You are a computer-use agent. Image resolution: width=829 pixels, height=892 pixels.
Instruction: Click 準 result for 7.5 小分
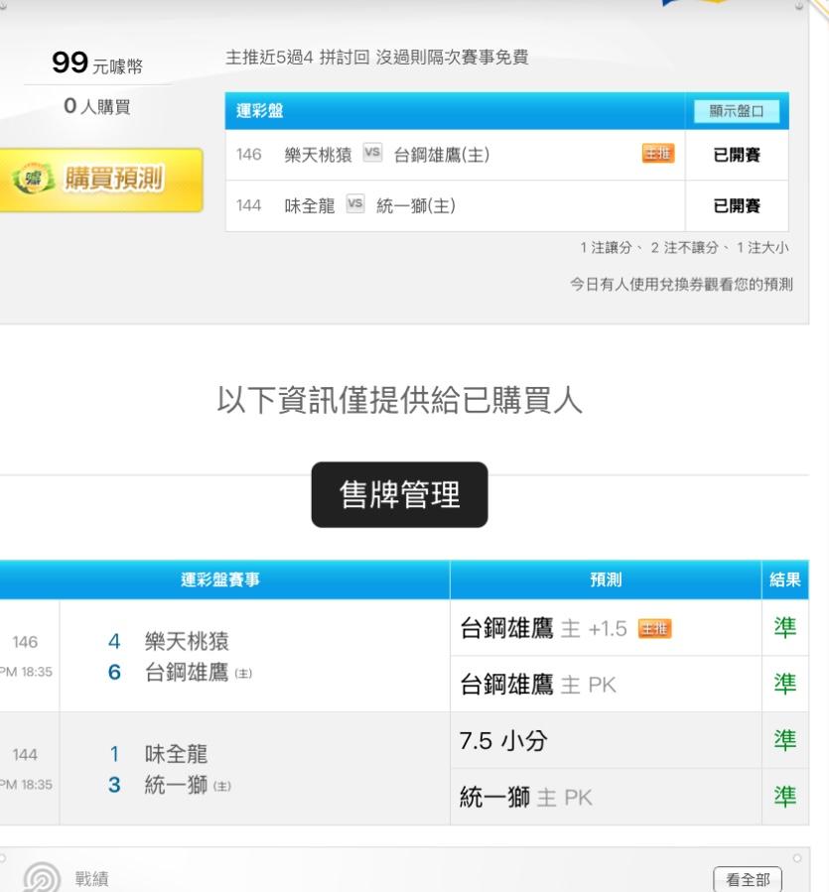coord(785,740)
